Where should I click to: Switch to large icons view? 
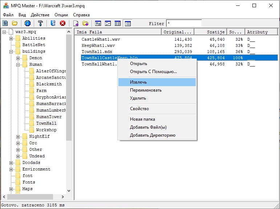coord(98,23)
